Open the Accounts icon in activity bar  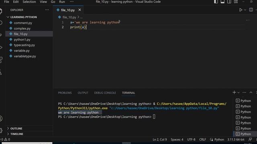coord(1,118)
